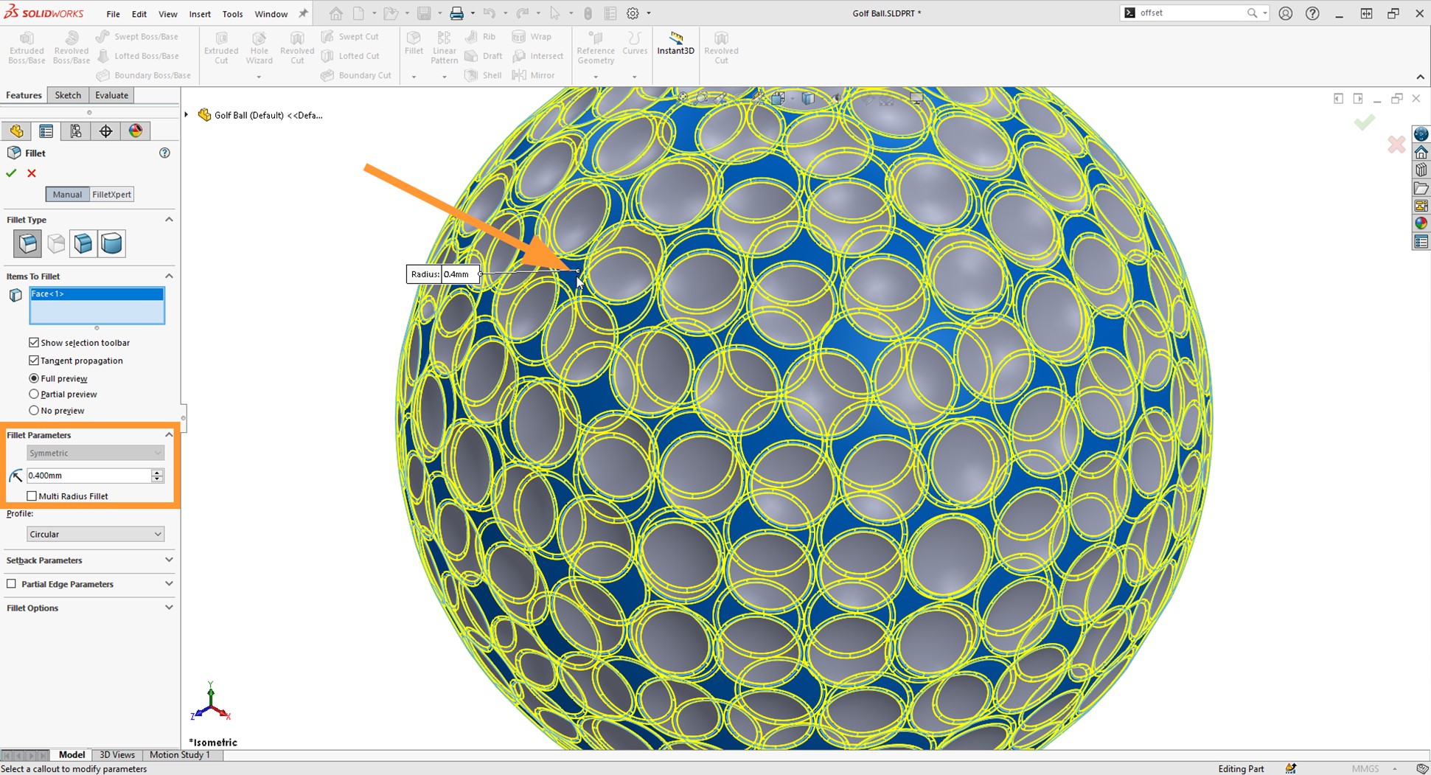Select the Extruded Boss/Base tool

point(27,46)
